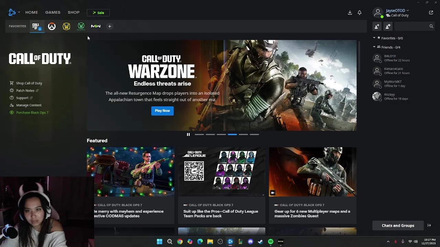Click Play Now on Warzone banner
This screenshot has width=440, height=247.
pyautogui.click(x=162, y=110)
